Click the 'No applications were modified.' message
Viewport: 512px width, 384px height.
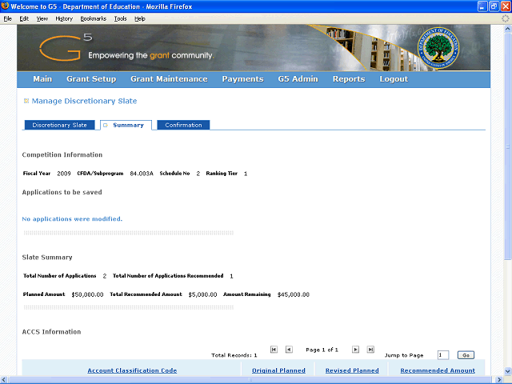[x=72, y=218]
